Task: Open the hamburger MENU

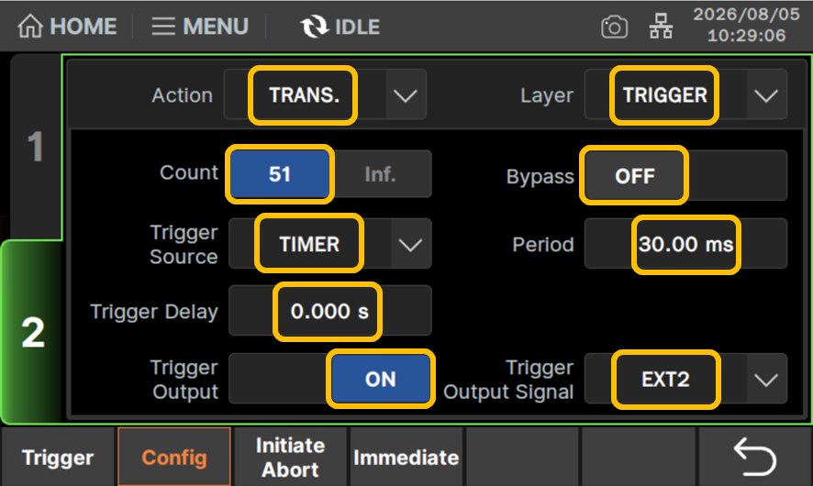Action: click(200, 27)
